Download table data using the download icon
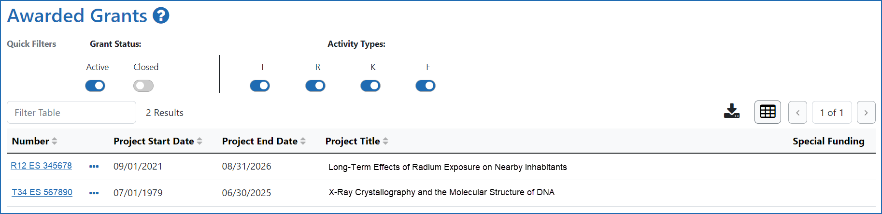Image resolution: width=882 pixels, height=214 pixels. [x=732, y=111]
